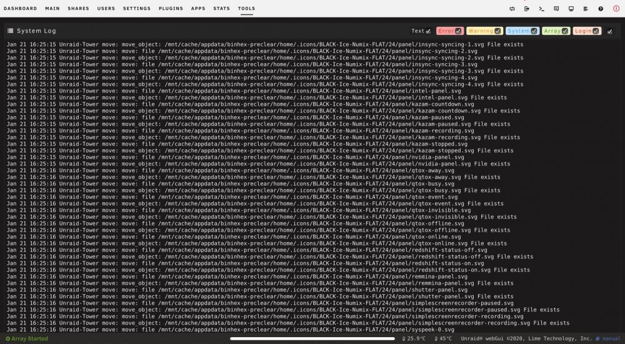
Task: Click the System Log heading text
Action: click(x=36, y=31)
